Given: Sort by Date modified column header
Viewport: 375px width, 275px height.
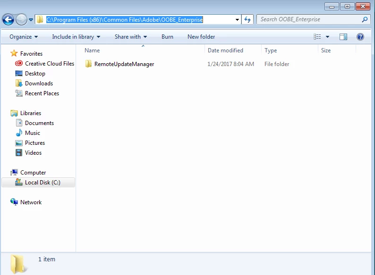Looking at the screenshot, I should tap(233, 50).
